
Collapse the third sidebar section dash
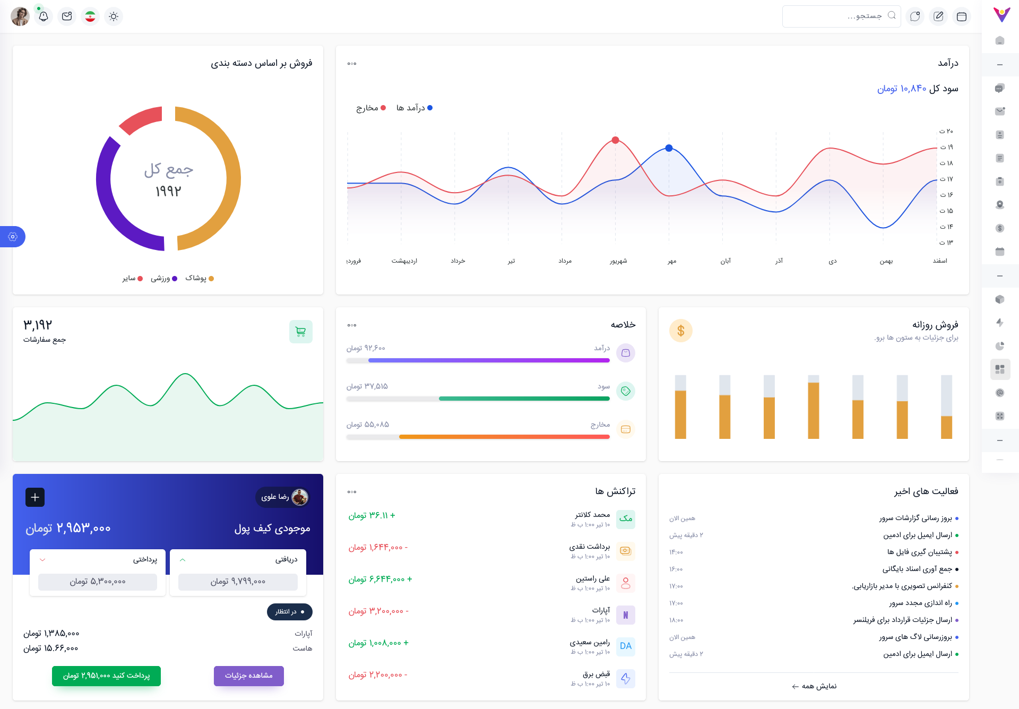pos(1000,440)
